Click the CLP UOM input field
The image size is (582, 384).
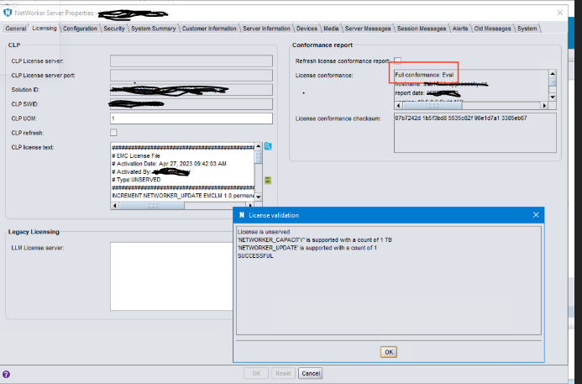tap(191, 118)
